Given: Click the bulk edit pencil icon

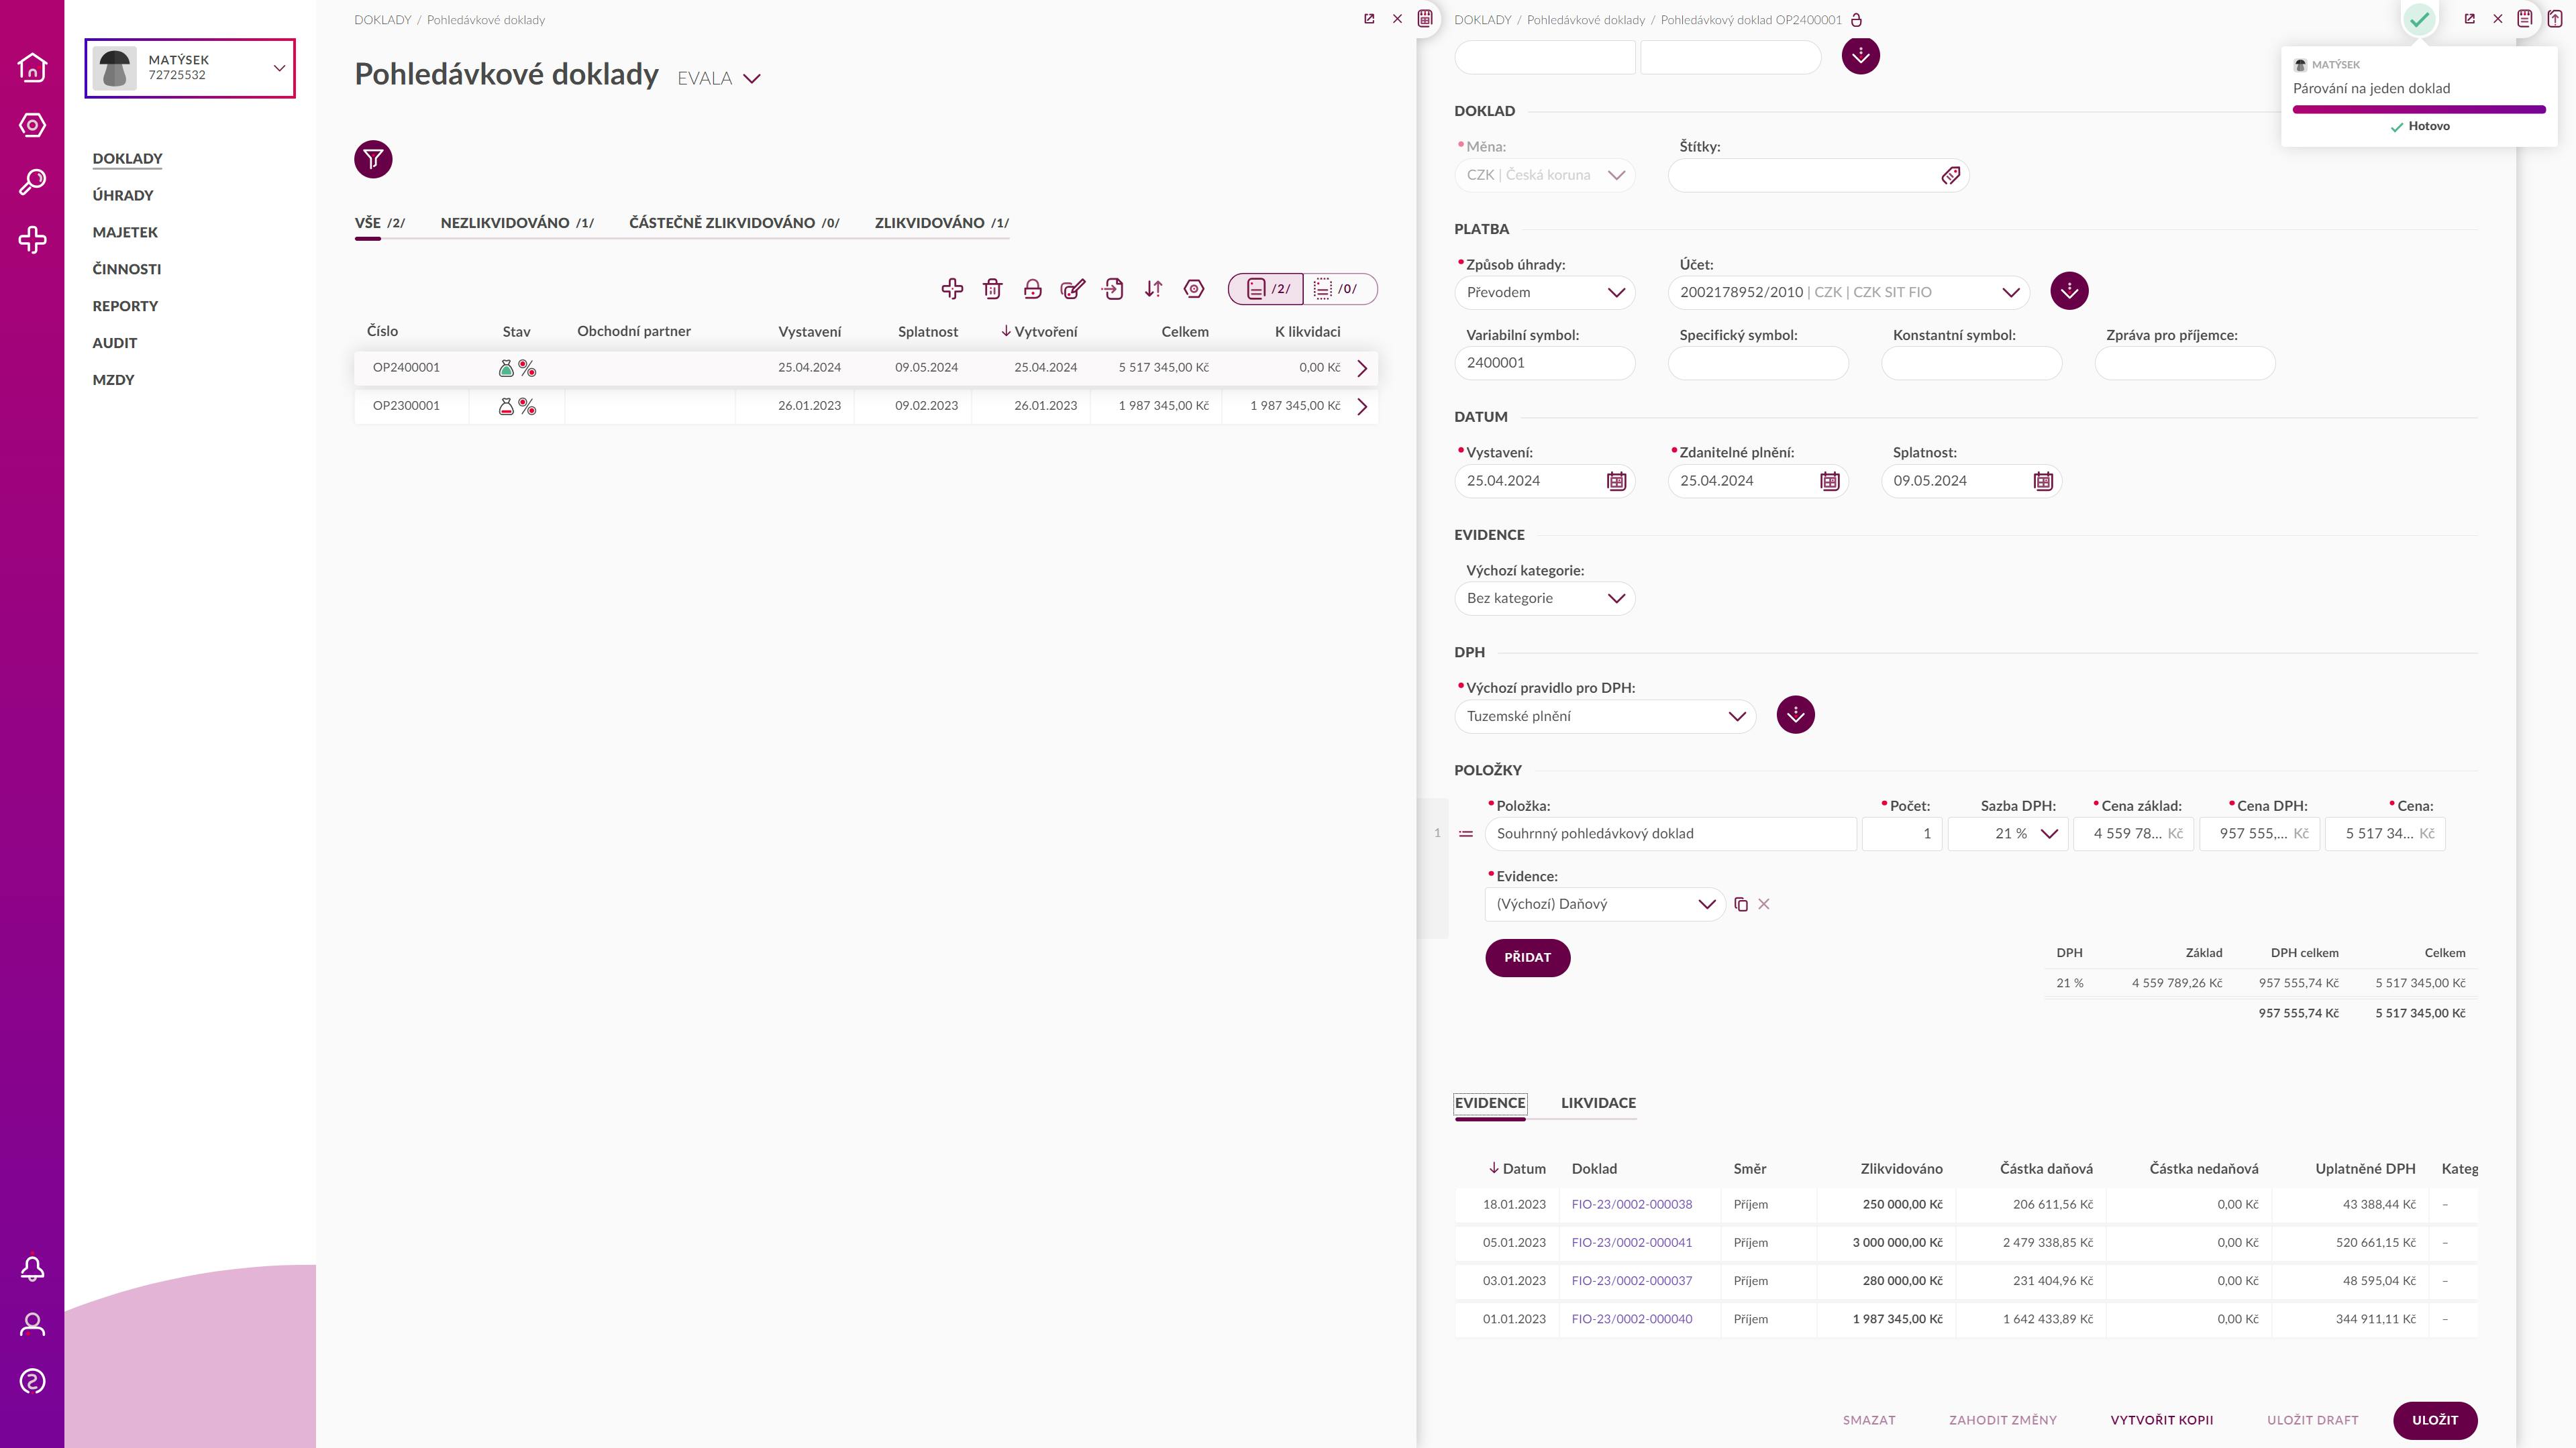Looking at the screenshot, I should (1073, 289).
